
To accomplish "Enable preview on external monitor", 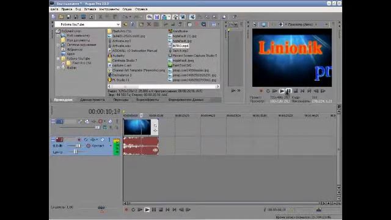I will (263, 24).
